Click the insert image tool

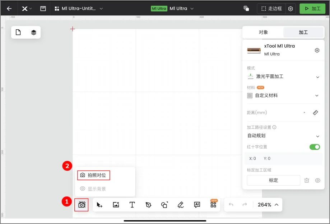(x=116, y=205)
